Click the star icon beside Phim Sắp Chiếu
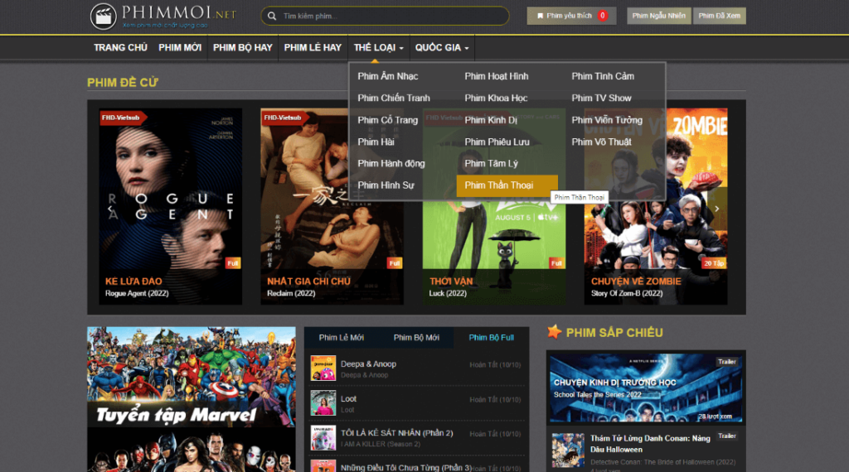The height and width of the screenshot is (472, 849). tap(554, 331)
